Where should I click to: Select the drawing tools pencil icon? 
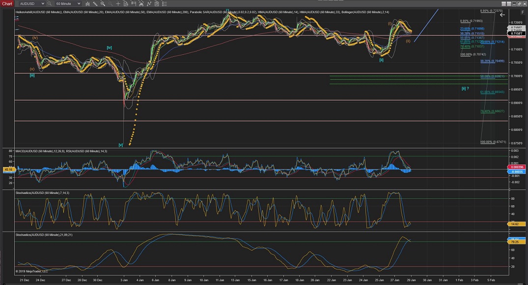click(95, 4)
